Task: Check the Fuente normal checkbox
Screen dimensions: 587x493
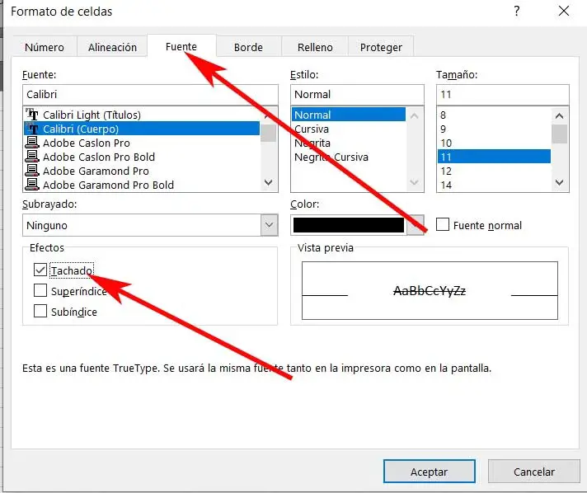Action: pyautogui.click(x=443, y=224)
